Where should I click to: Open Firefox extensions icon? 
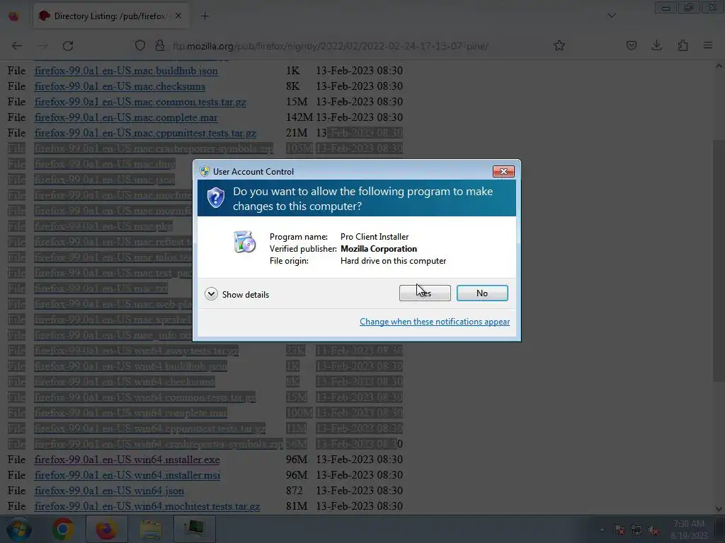tap(683, 46)
